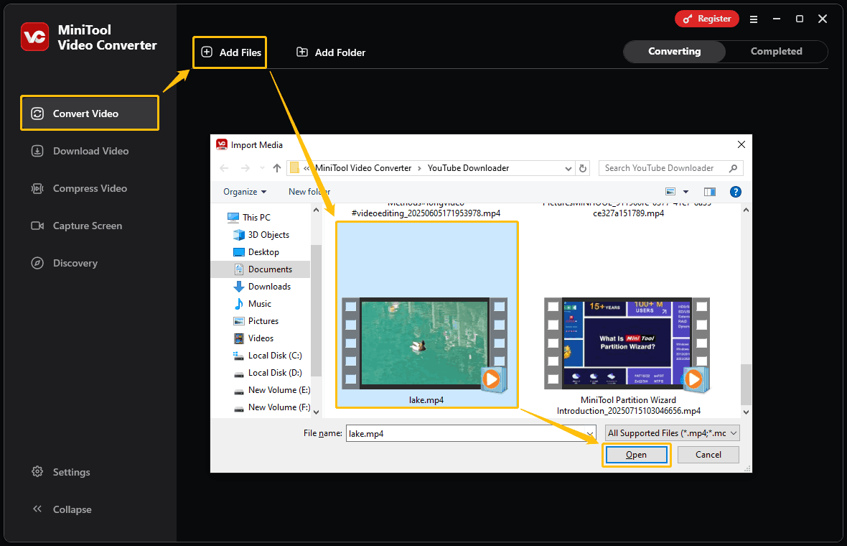The width and height of the screenshot is (847, 546).
Task: Close the Import Media dialog
Action: pyautogui.click(x=741, y=144)
